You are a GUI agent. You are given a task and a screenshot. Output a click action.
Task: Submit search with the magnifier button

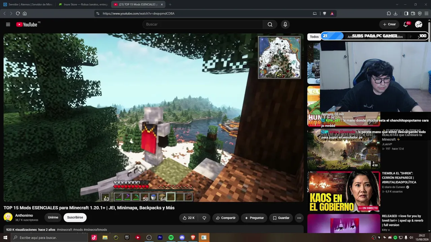tap(270, 25)
